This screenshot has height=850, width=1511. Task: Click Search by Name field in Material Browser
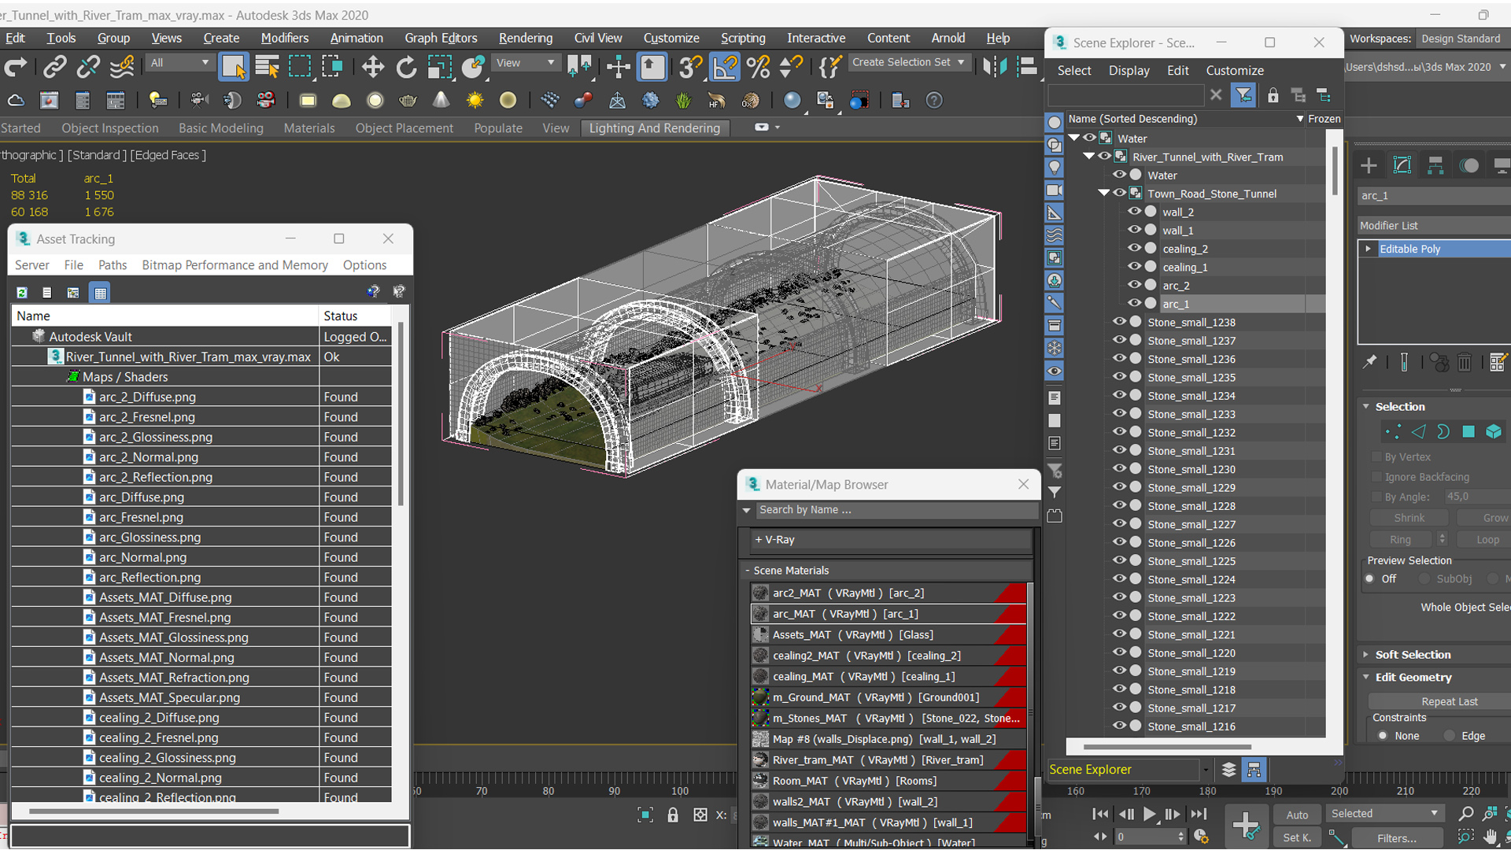pos(896,510)
